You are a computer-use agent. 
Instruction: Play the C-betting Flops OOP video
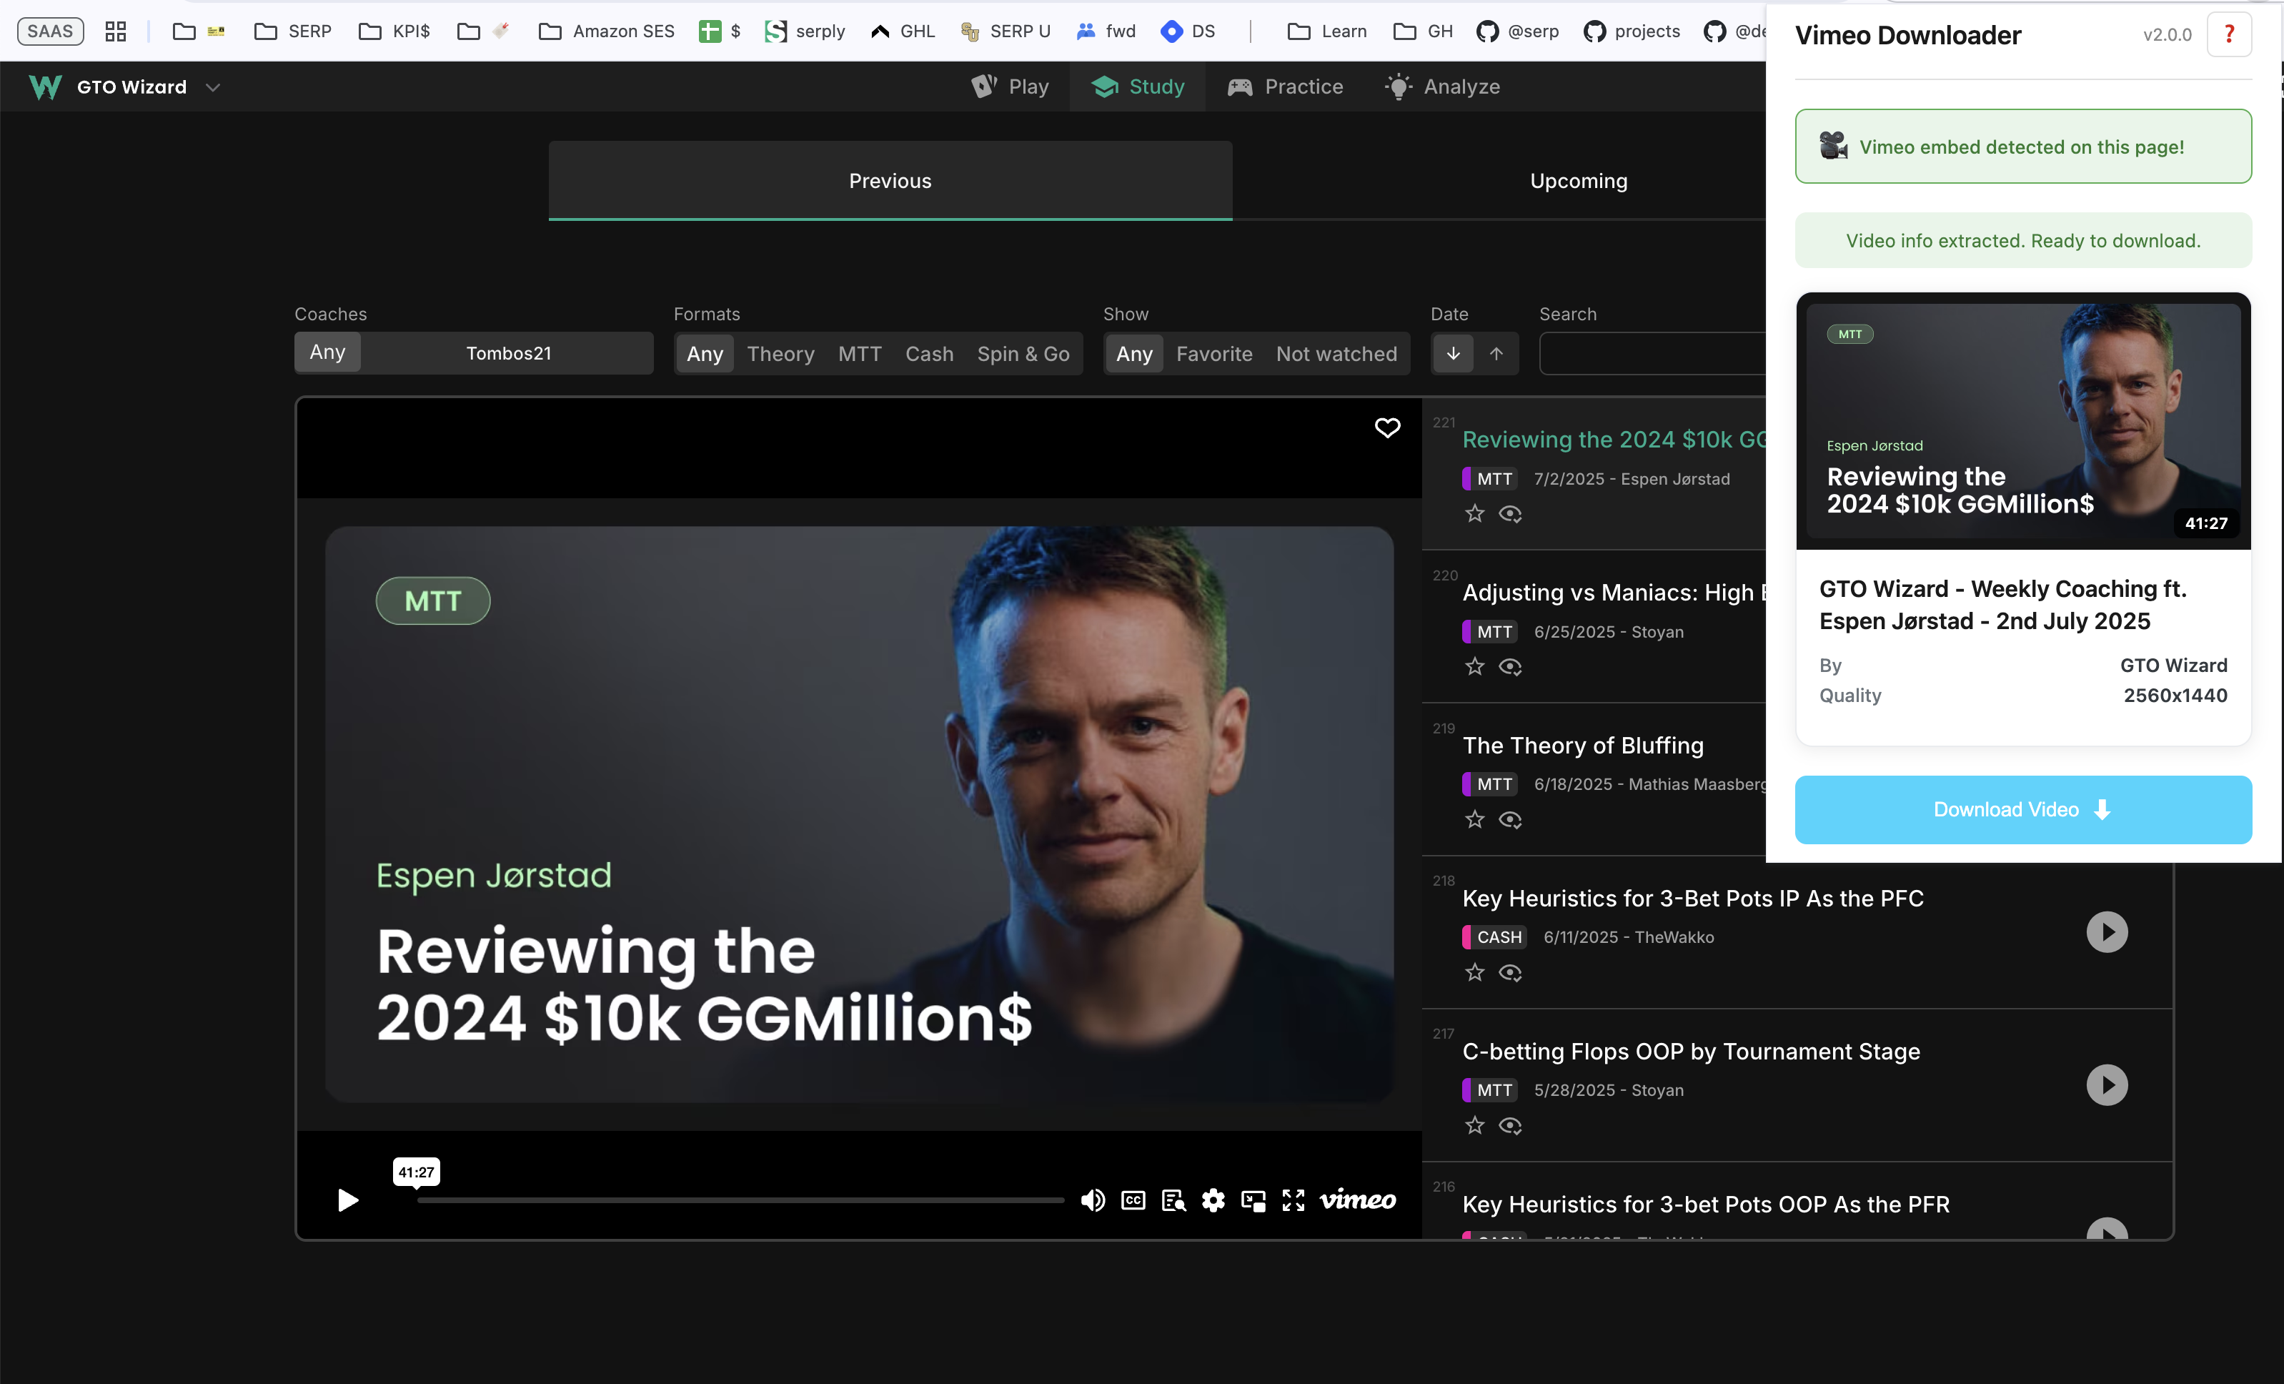(2106, 1084)
